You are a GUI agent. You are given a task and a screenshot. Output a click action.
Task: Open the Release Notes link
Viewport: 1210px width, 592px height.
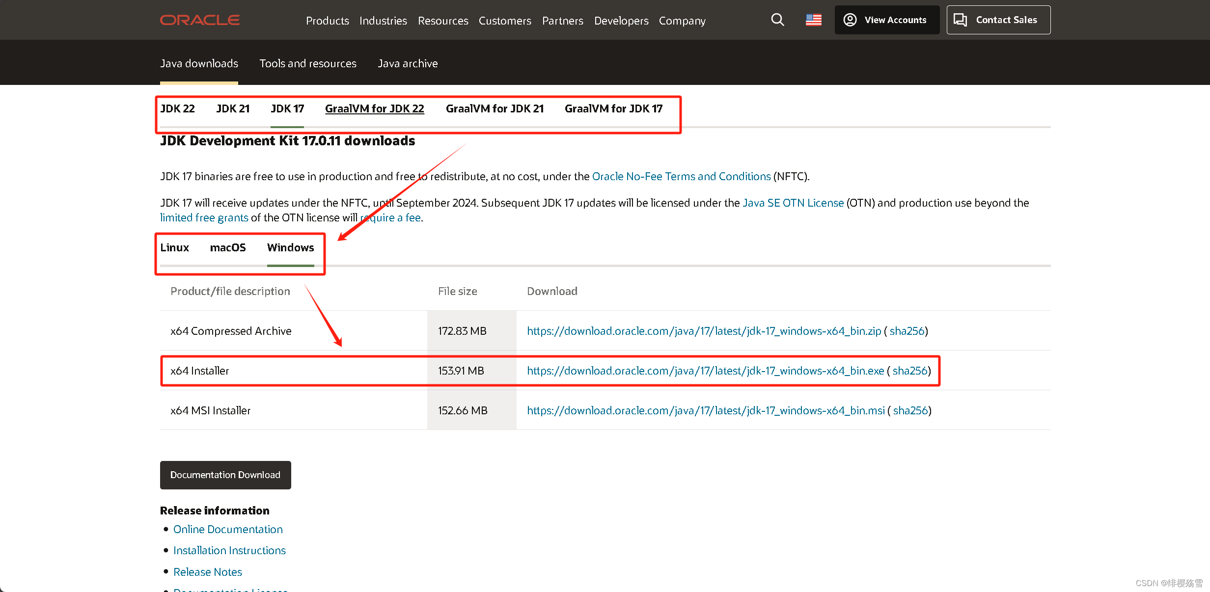coord(208,572)
